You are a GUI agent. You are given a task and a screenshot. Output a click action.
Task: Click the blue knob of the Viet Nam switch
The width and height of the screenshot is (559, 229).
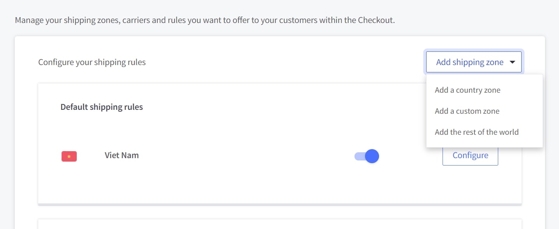[x=372, y=156]
